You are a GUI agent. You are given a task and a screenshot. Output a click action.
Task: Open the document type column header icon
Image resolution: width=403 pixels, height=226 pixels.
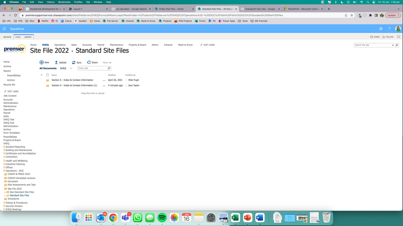pos(48,75)
